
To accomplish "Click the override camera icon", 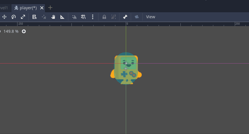I will click(x=137, y=17).
